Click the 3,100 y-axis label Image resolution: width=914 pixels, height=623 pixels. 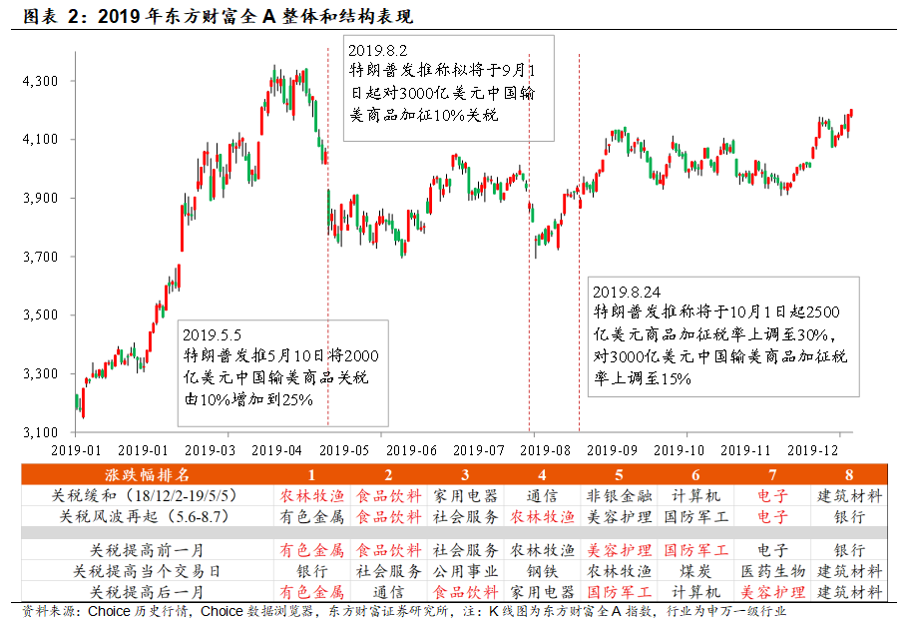(x=47, y=433)
